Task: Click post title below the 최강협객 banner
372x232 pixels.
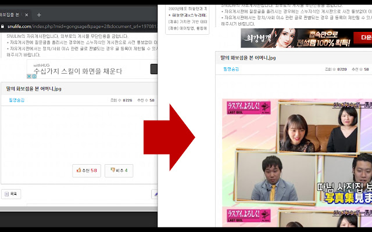Action: coord(248,58)
